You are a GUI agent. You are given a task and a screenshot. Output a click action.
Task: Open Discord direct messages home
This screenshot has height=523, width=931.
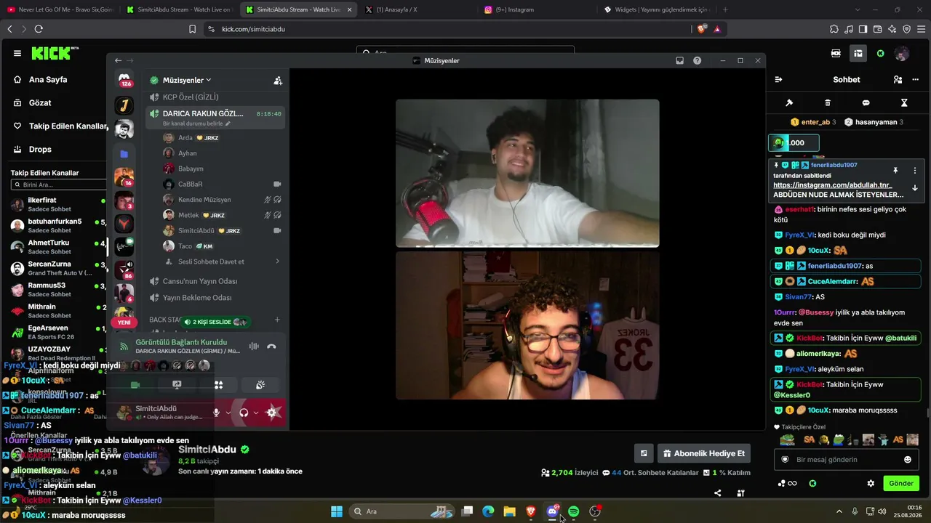coord(124,80)
